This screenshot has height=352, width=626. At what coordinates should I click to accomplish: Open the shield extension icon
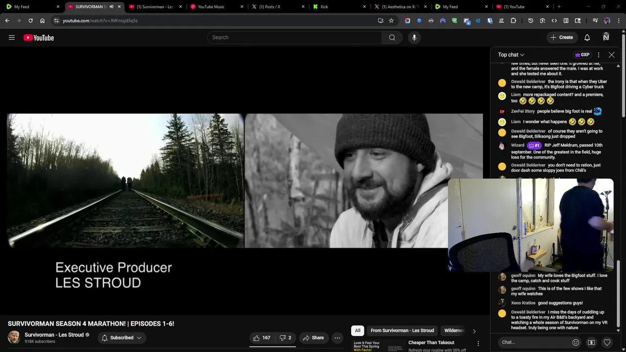pos(454,21)
